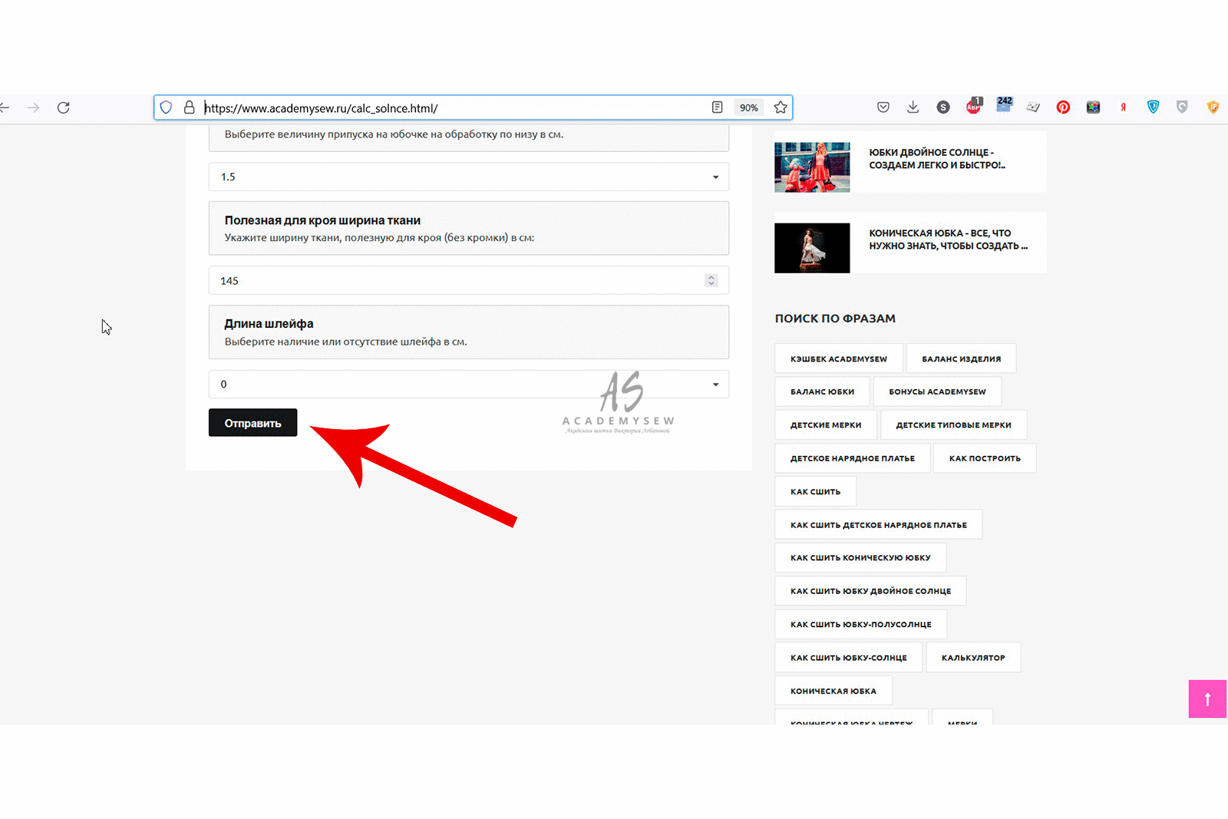Edit fabric width field showing 145
Image resolution: width=1228 pixels, height=819 pixels.
(469, 280)
